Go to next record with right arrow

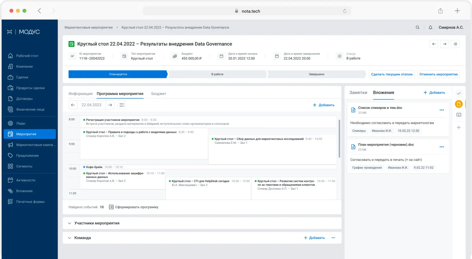point(445,44)
